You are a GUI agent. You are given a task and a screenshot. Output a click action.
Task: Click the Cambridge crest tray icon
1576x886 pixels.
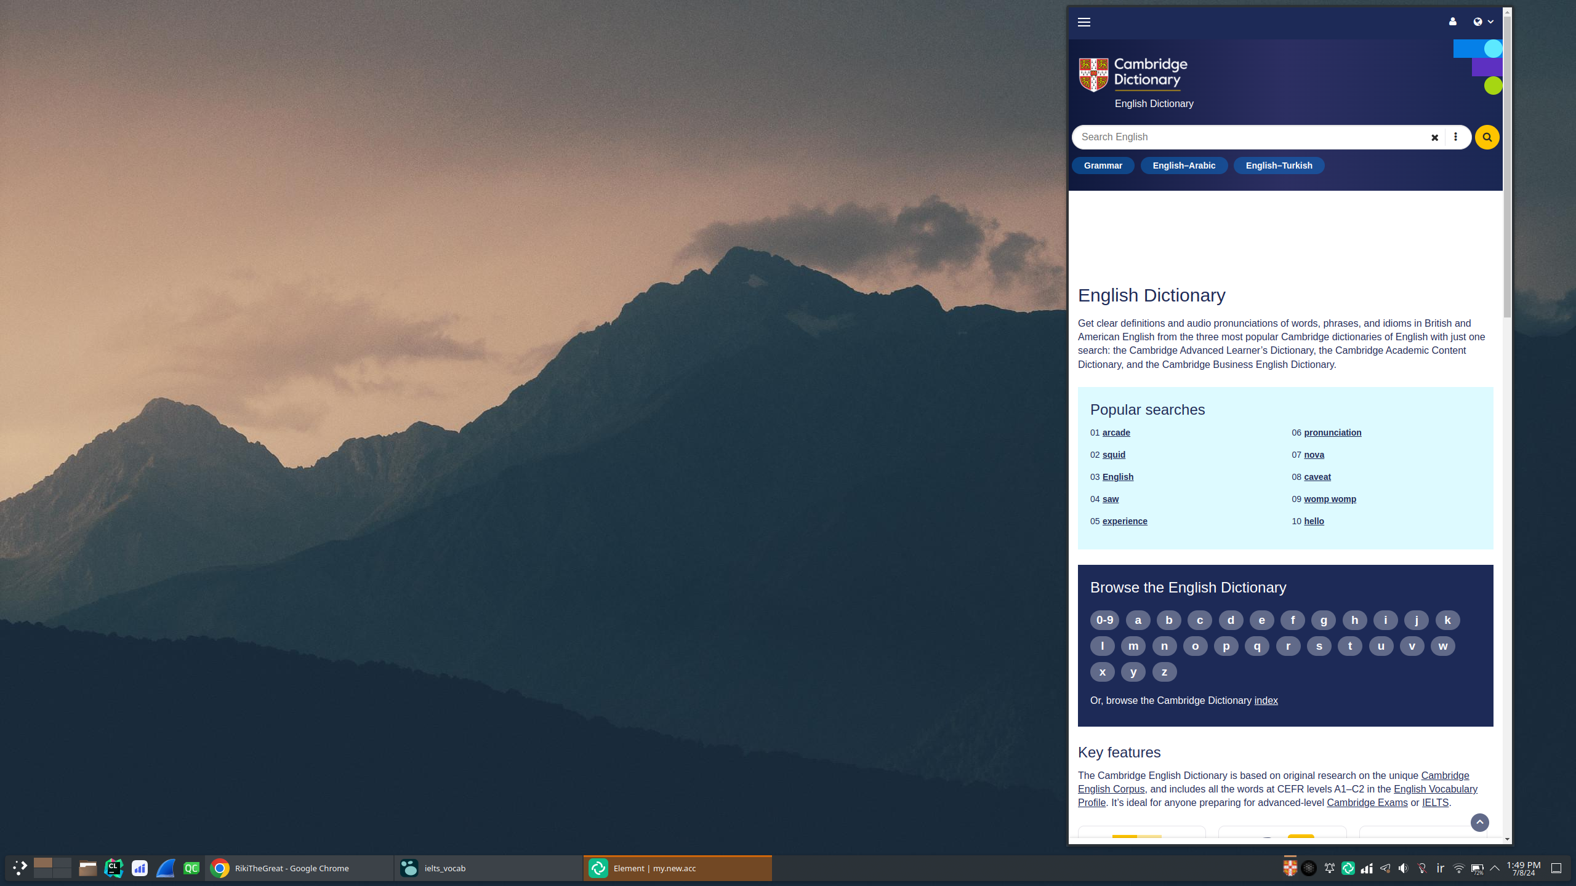pos(1290,868)
